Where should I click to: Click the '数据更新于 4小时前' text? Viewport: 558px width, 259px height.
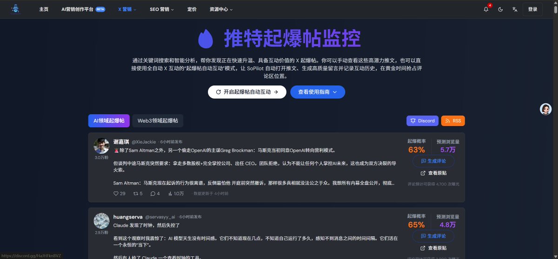(x=211, y=193)
